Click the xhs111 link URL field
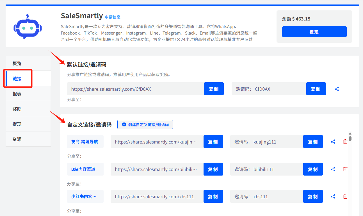363x216 pixels. [157, 197]
